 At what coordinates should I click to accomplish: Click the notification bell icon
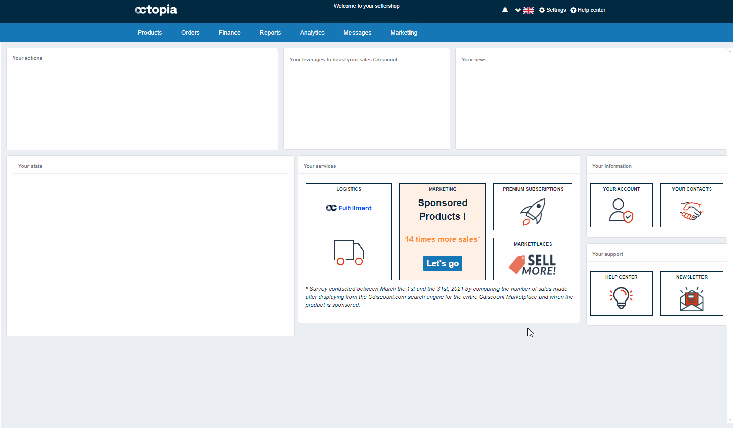505,10
